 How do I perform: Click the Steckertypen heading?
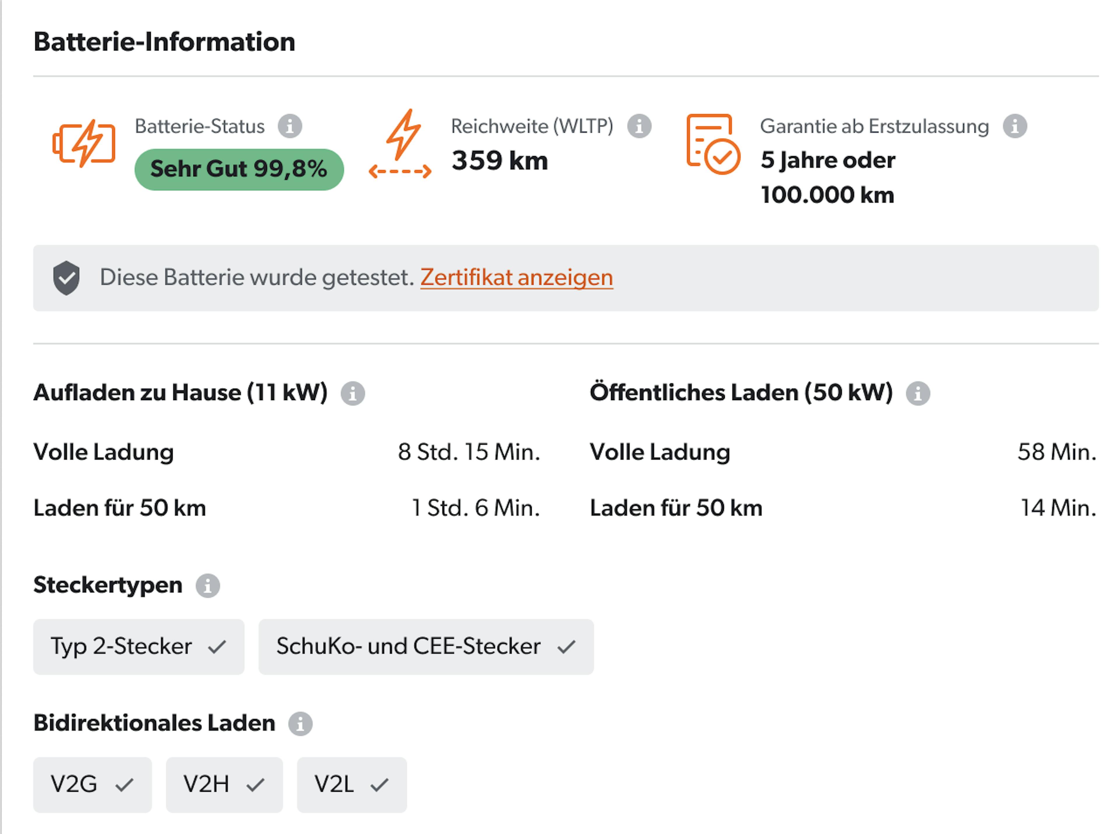point(108,586)
